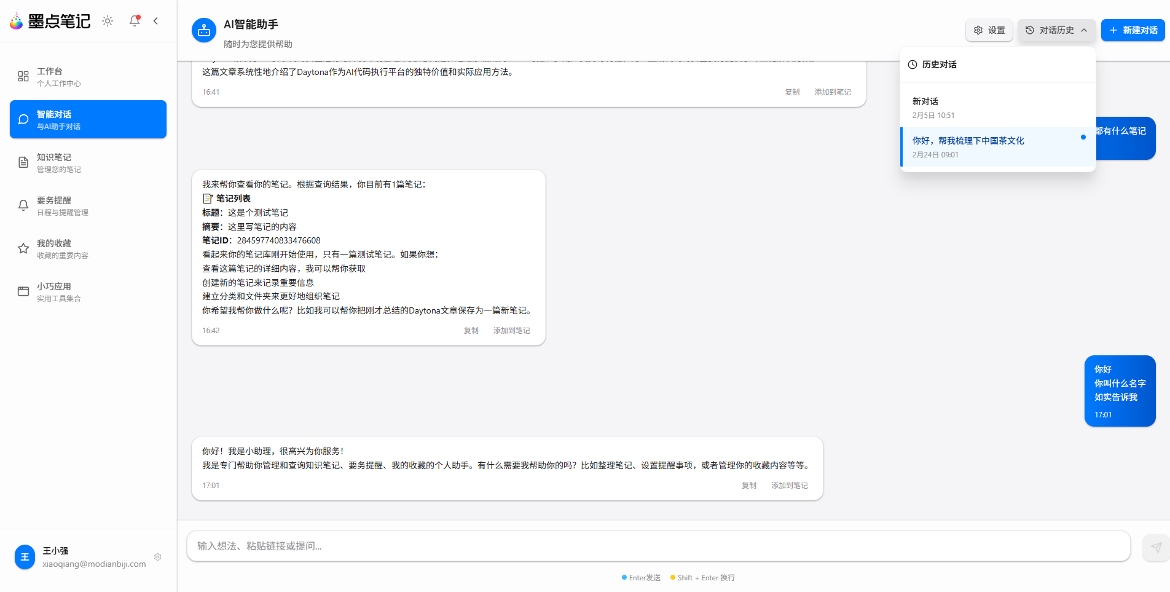
Task: Focus the message input field
Action: pos(658,546)
